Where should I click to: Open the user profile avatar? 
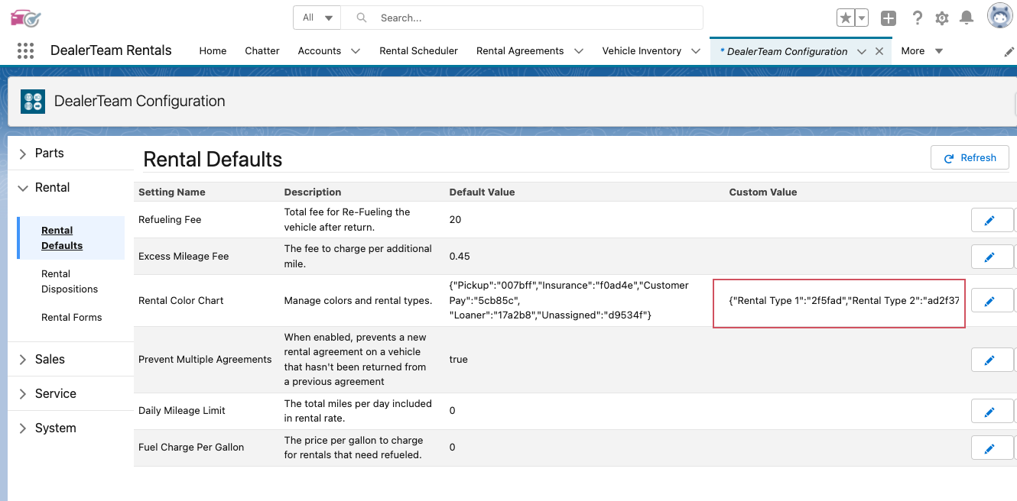point(1000,16)
